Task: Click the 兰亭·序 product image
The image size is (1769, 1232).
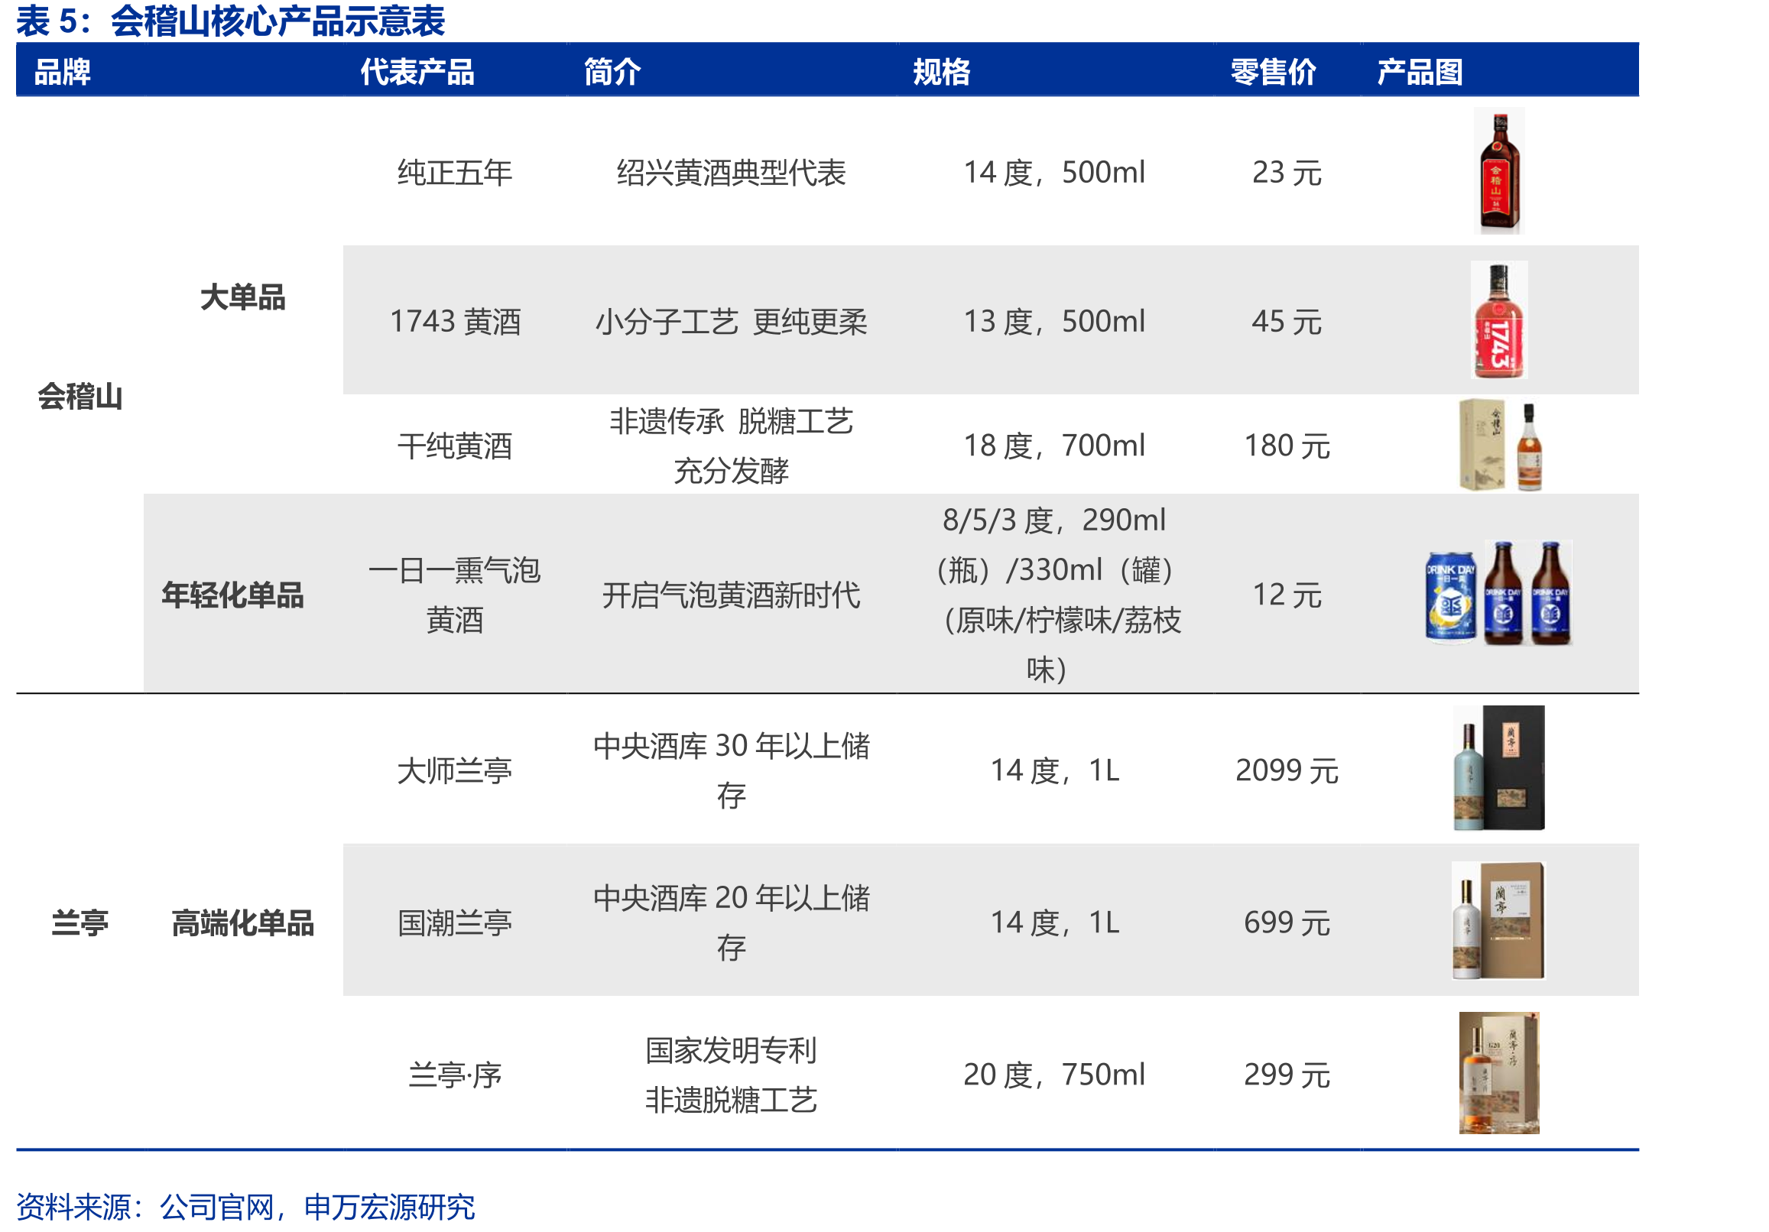Action: point(1498,1072)
